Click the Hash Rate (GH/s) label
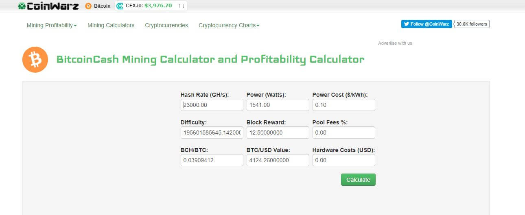525x215 pixels. (205, 95)
